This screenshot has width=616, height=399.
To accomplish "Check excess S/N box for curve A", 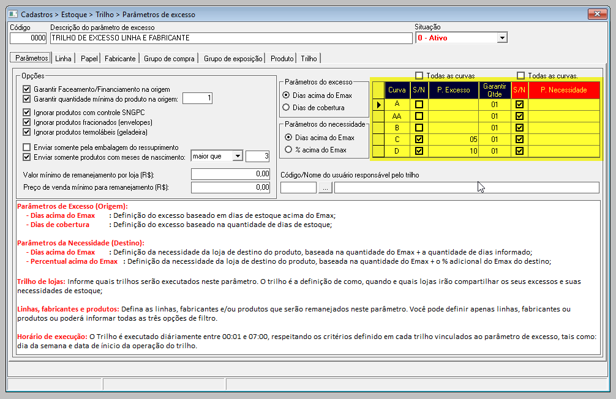I will click(419, 105).
